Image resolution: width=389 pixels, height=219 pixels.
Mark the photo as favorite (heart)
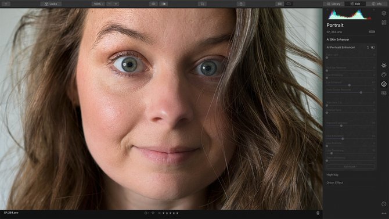click(x=153, y=213)
